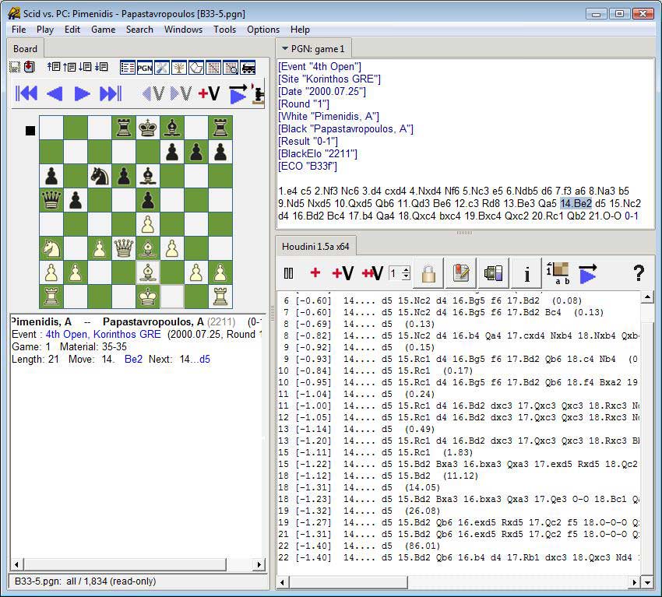
Task: Add best engine move with red plus icon
Action: click(315, 272)
